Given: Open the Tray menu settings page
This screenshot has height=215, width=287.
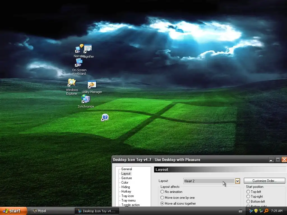Looking at the screenshot, I should tap(128, 200).
